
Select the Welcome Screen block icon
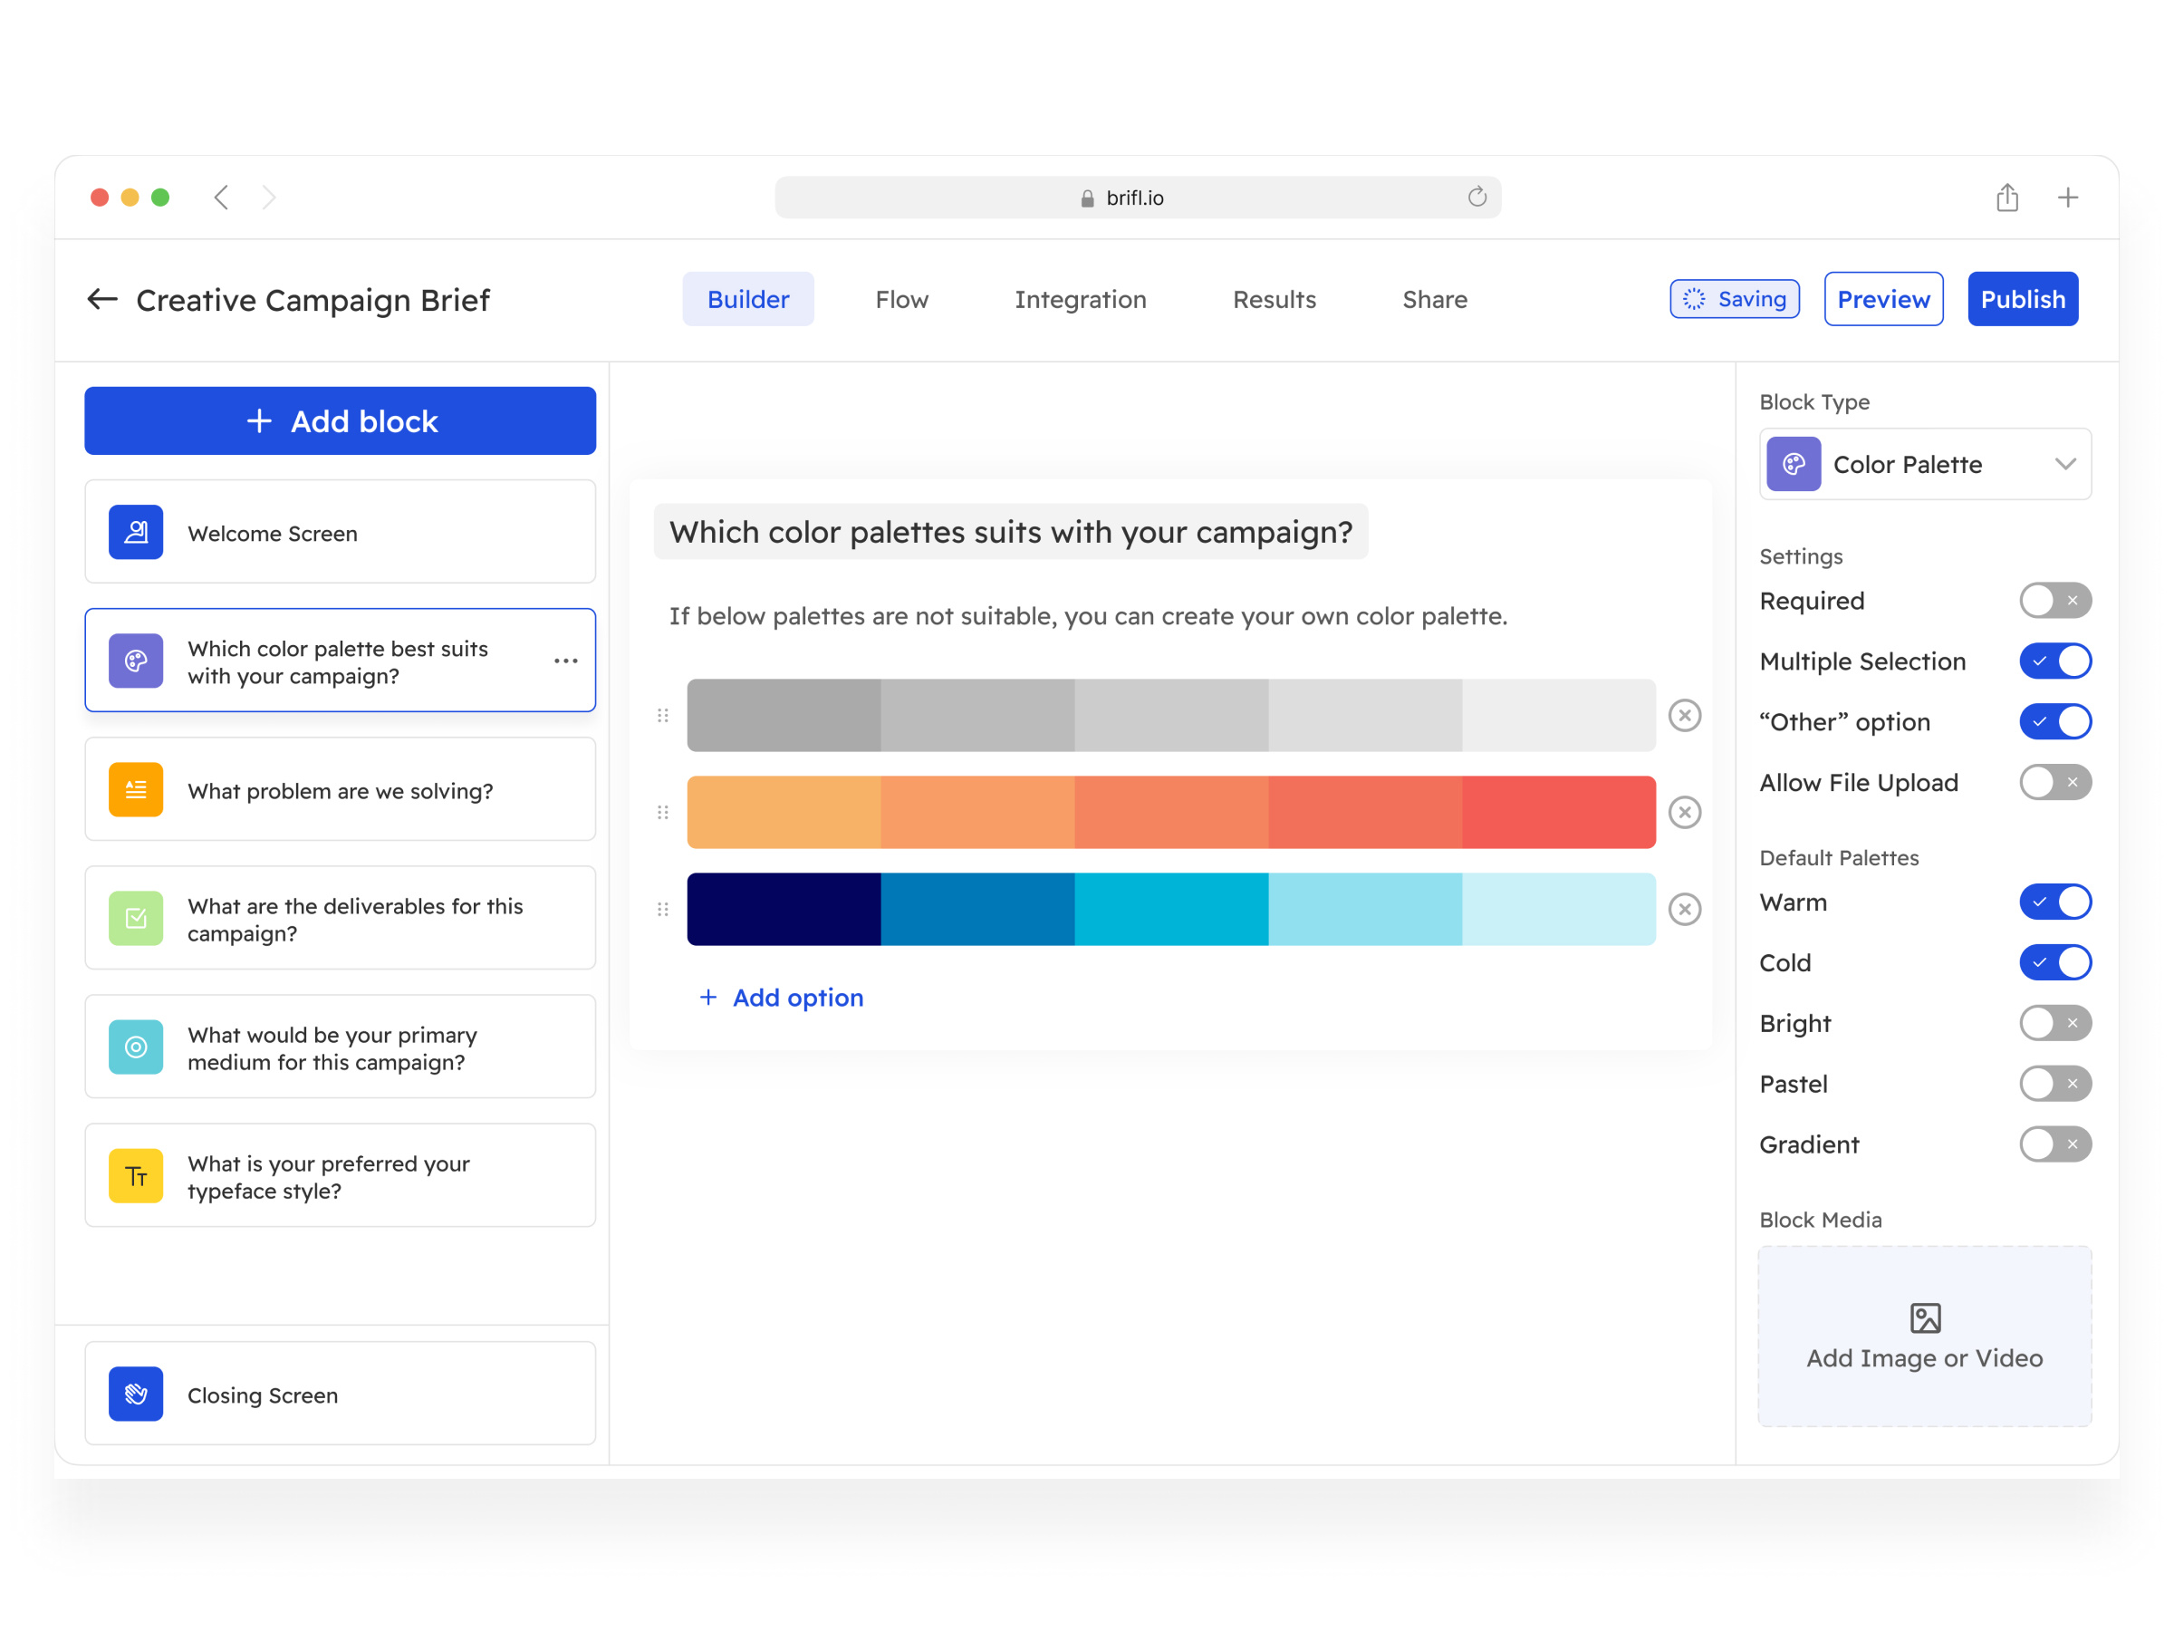(136, 532)
